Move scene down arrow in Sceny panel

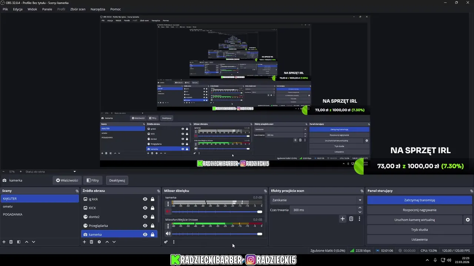click(x=33, y=242)
